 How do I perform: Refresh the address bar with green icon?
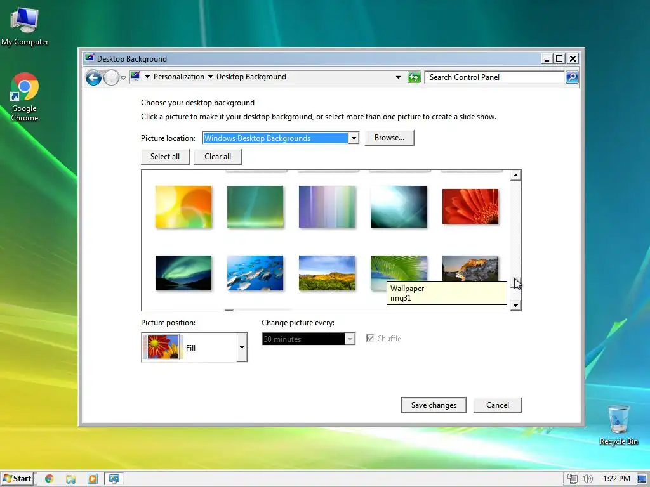(x=414, y=77)
